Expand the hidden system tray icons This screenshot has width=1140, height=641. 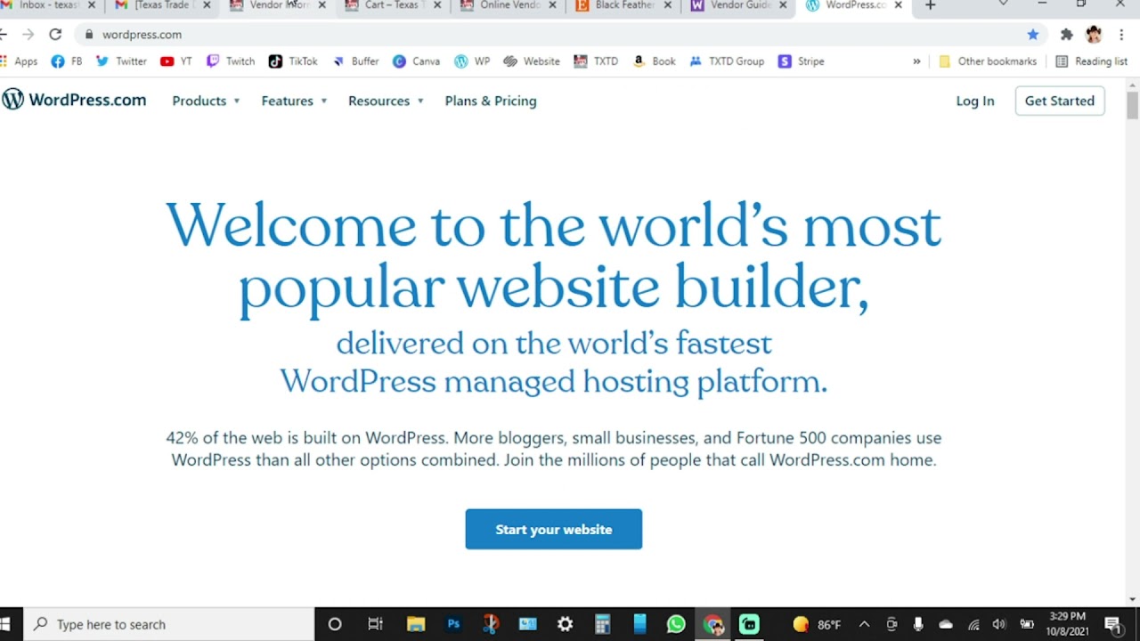pos(864,624)
